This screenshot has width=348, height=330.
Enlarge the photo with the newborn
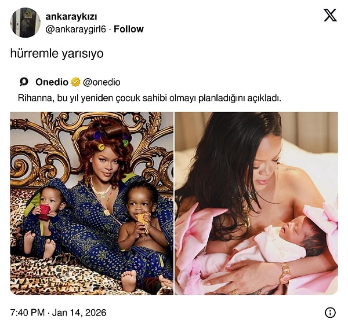[x=256, y=203]
